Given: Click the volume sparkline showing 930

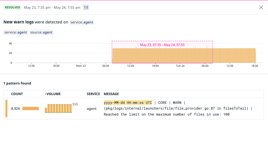Looking at the screenshot, I should point(58,108).
